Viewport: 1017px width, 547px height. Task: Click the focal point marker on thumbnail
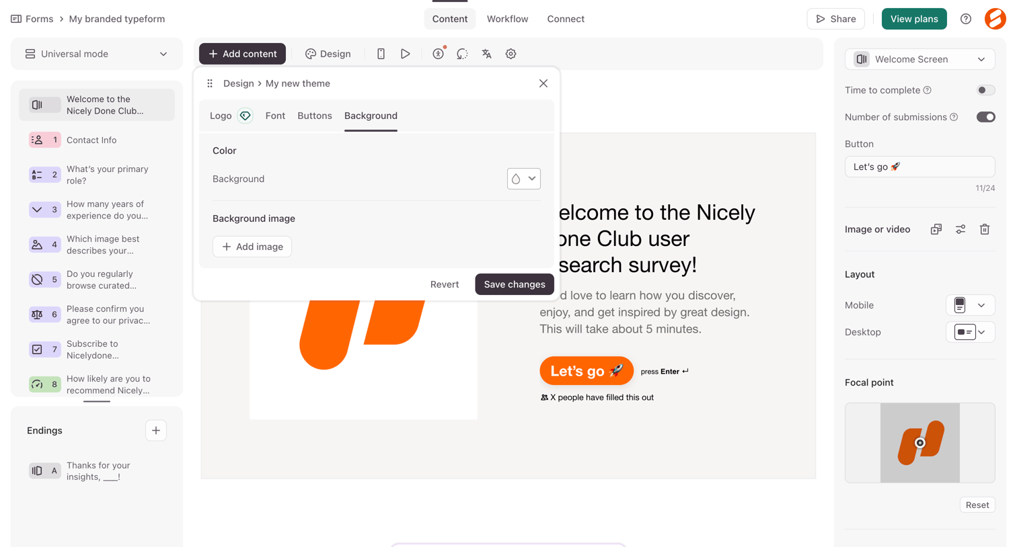point(919,443)
